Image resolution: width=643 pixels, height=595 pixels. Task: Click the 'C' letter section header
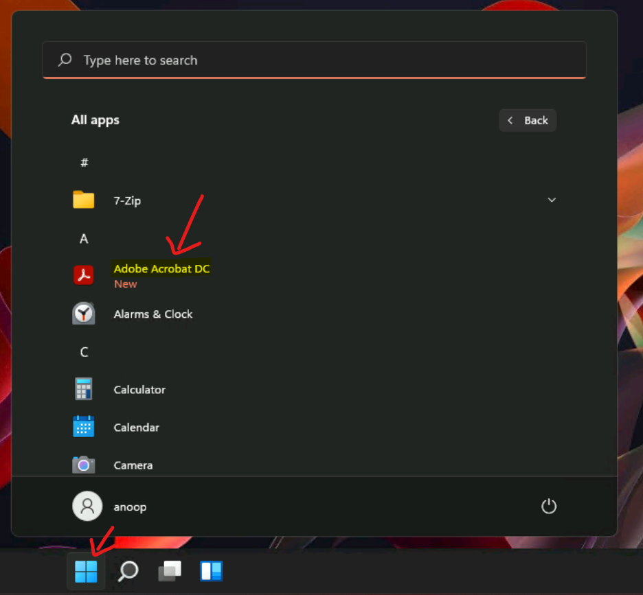tap(84, 352)
